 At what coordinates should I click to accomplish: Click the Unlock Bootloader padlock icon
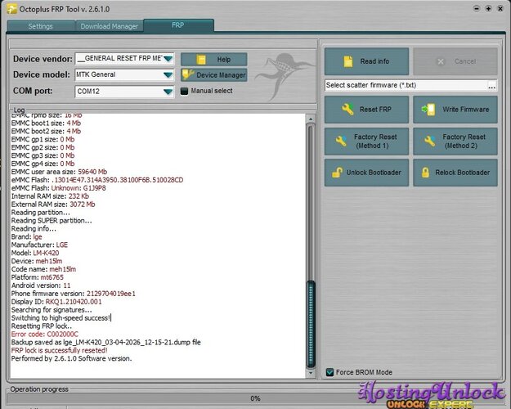[338, 173]
